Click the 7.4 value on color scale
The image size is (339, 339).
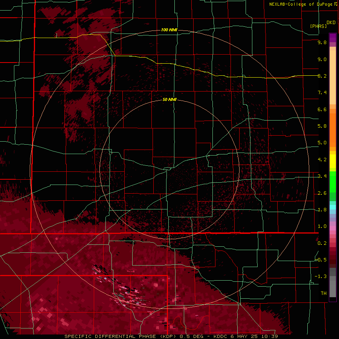pos(322,93)
